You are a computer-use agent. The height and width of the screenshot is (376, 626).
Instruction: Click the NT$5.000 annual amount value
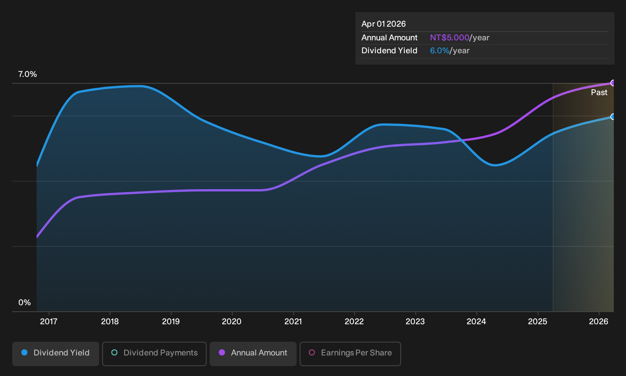point(449,38)
